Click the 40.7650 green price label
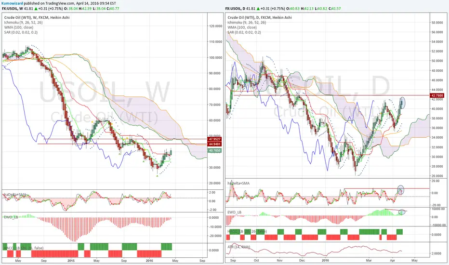449x265 pixels. click(x=214, y=150)
